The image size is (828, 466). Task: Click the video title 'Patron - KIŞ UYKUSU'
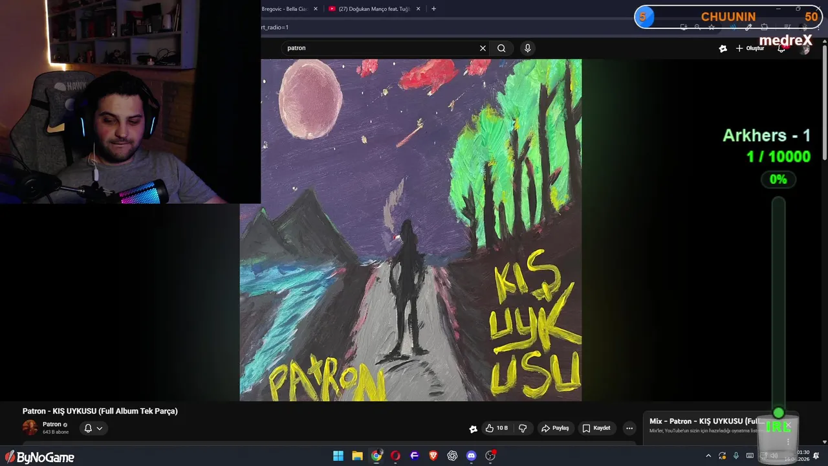point(100,411)
